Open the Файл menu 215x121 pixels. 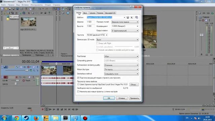click(3, 5)
